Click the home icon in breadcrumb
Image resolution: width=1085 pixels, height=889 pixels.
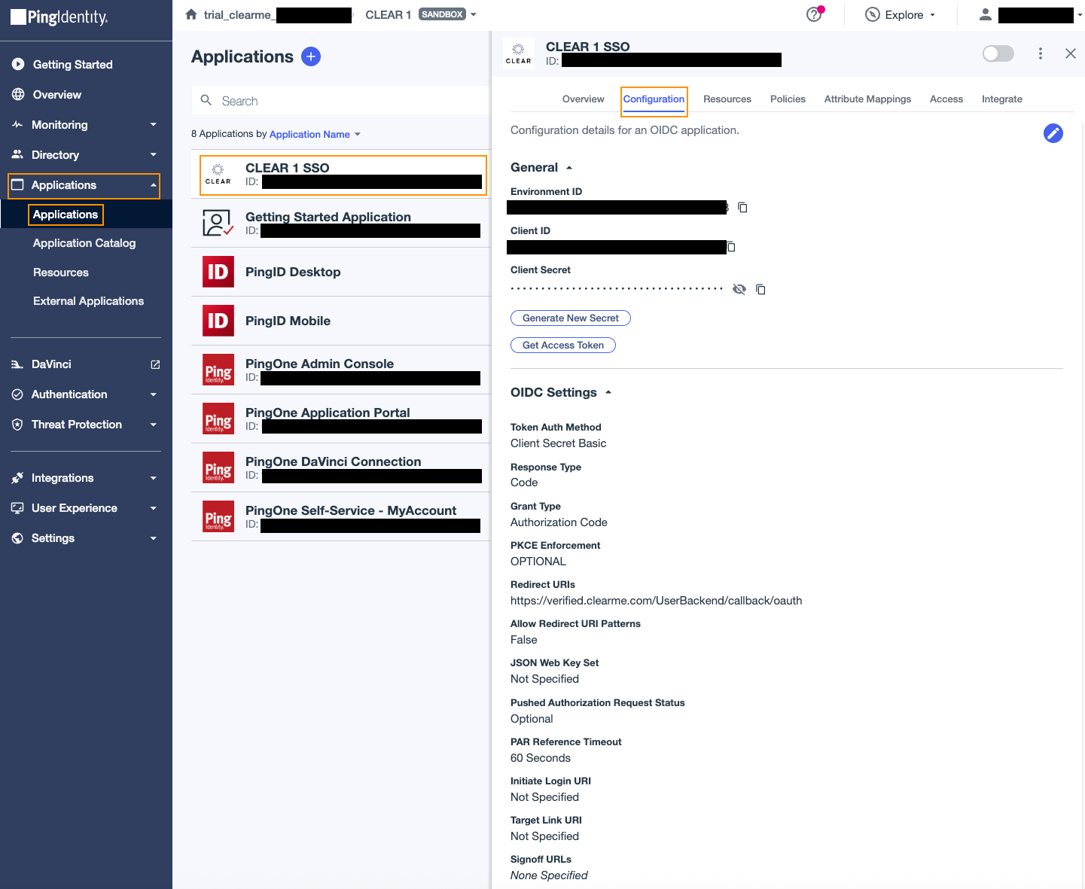[191, 14]
